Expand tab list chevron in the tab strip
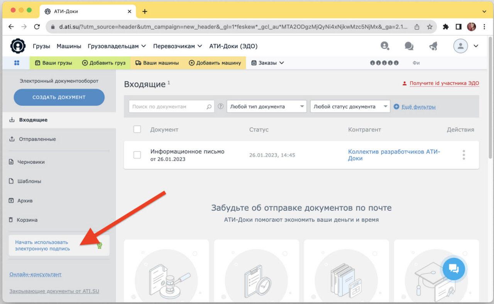Image resolution: width=494 pixels, height=304 pixels. click(x=484, y=12)
